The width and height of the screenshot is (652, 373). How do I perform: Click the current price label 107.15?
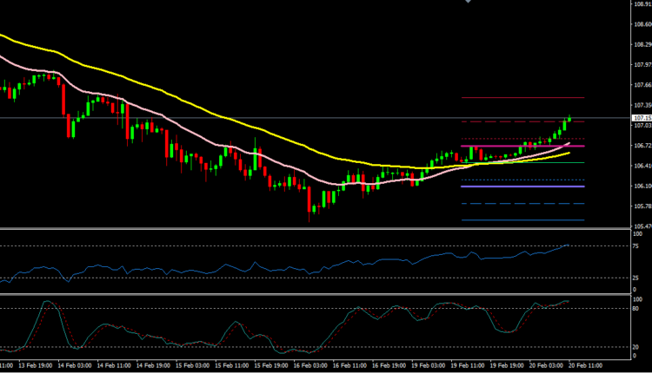642,118
